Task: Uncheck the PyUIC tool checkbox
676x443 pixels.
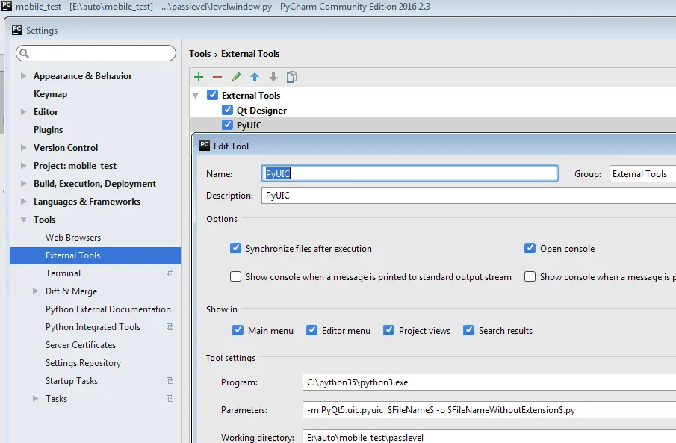Action: pyautogui.click(x=227, y=125)
